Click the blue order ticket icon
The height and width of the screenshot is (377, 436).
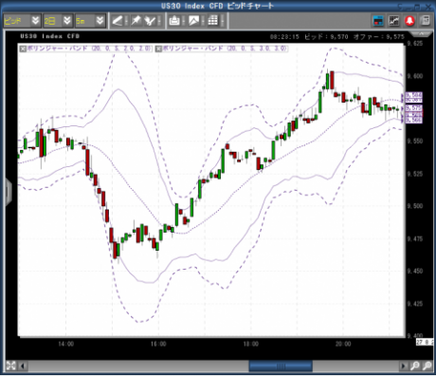tap(378, 21)
